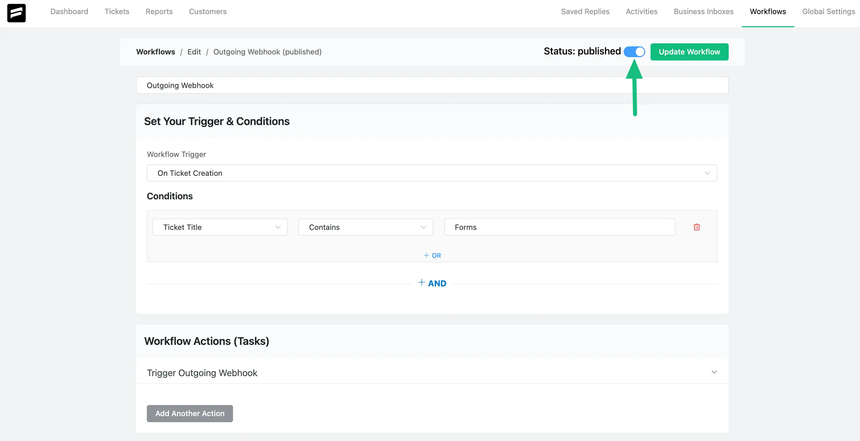Viewport: 860px width, 441px height.
Task: Open the Reports menu item
Action: pos(159,11)
